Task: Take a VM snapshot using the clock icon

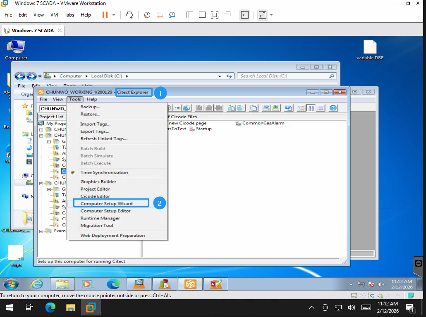Action: 147,15
